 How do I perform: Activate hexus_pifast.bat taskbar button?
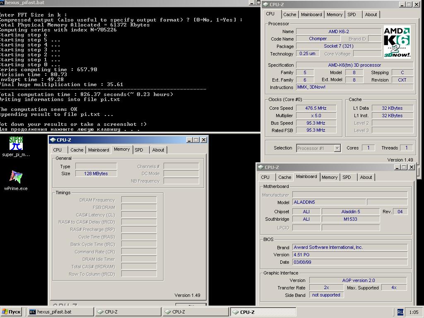(x=60, y=312)
